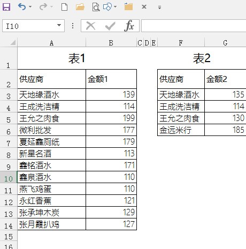The width and height of the screenshot is (246, 249).
Task: Select the 鑫铭酒水 cell
Action: tap(51, 165)
